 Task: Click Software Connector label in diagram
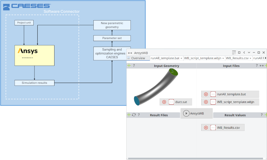61,11
